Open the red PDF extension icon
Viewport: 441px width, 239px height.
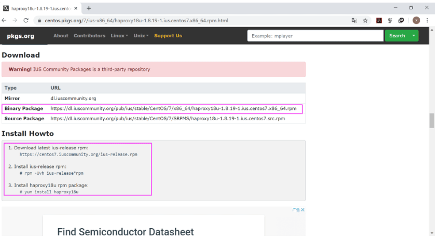tap(379, 21)
